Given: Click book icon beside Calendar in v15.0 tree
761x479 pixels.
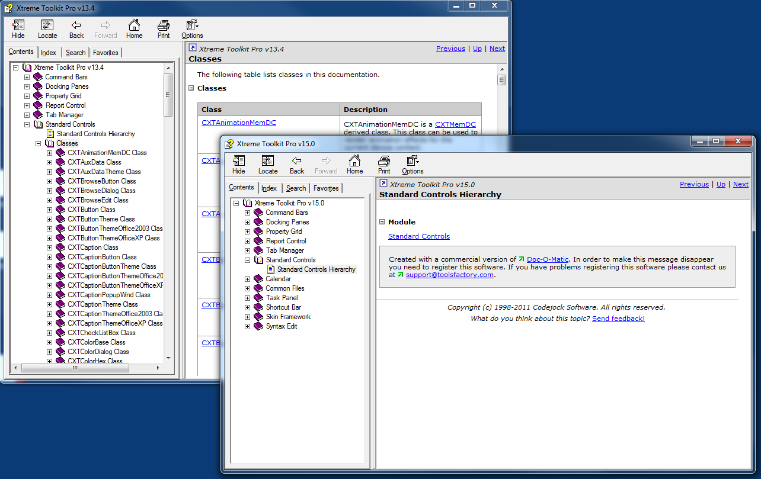Looking at the screenshot, I should (259, 279).
